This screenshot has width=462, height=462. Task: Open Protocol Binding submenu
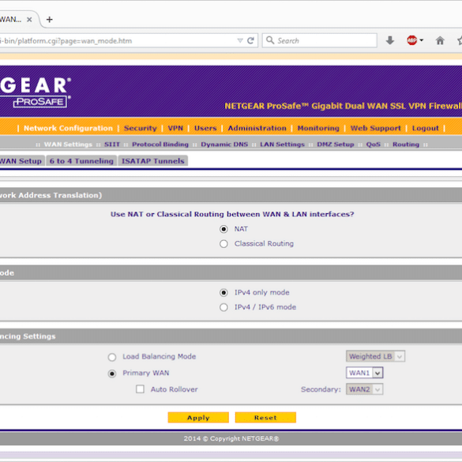(160, 145)
